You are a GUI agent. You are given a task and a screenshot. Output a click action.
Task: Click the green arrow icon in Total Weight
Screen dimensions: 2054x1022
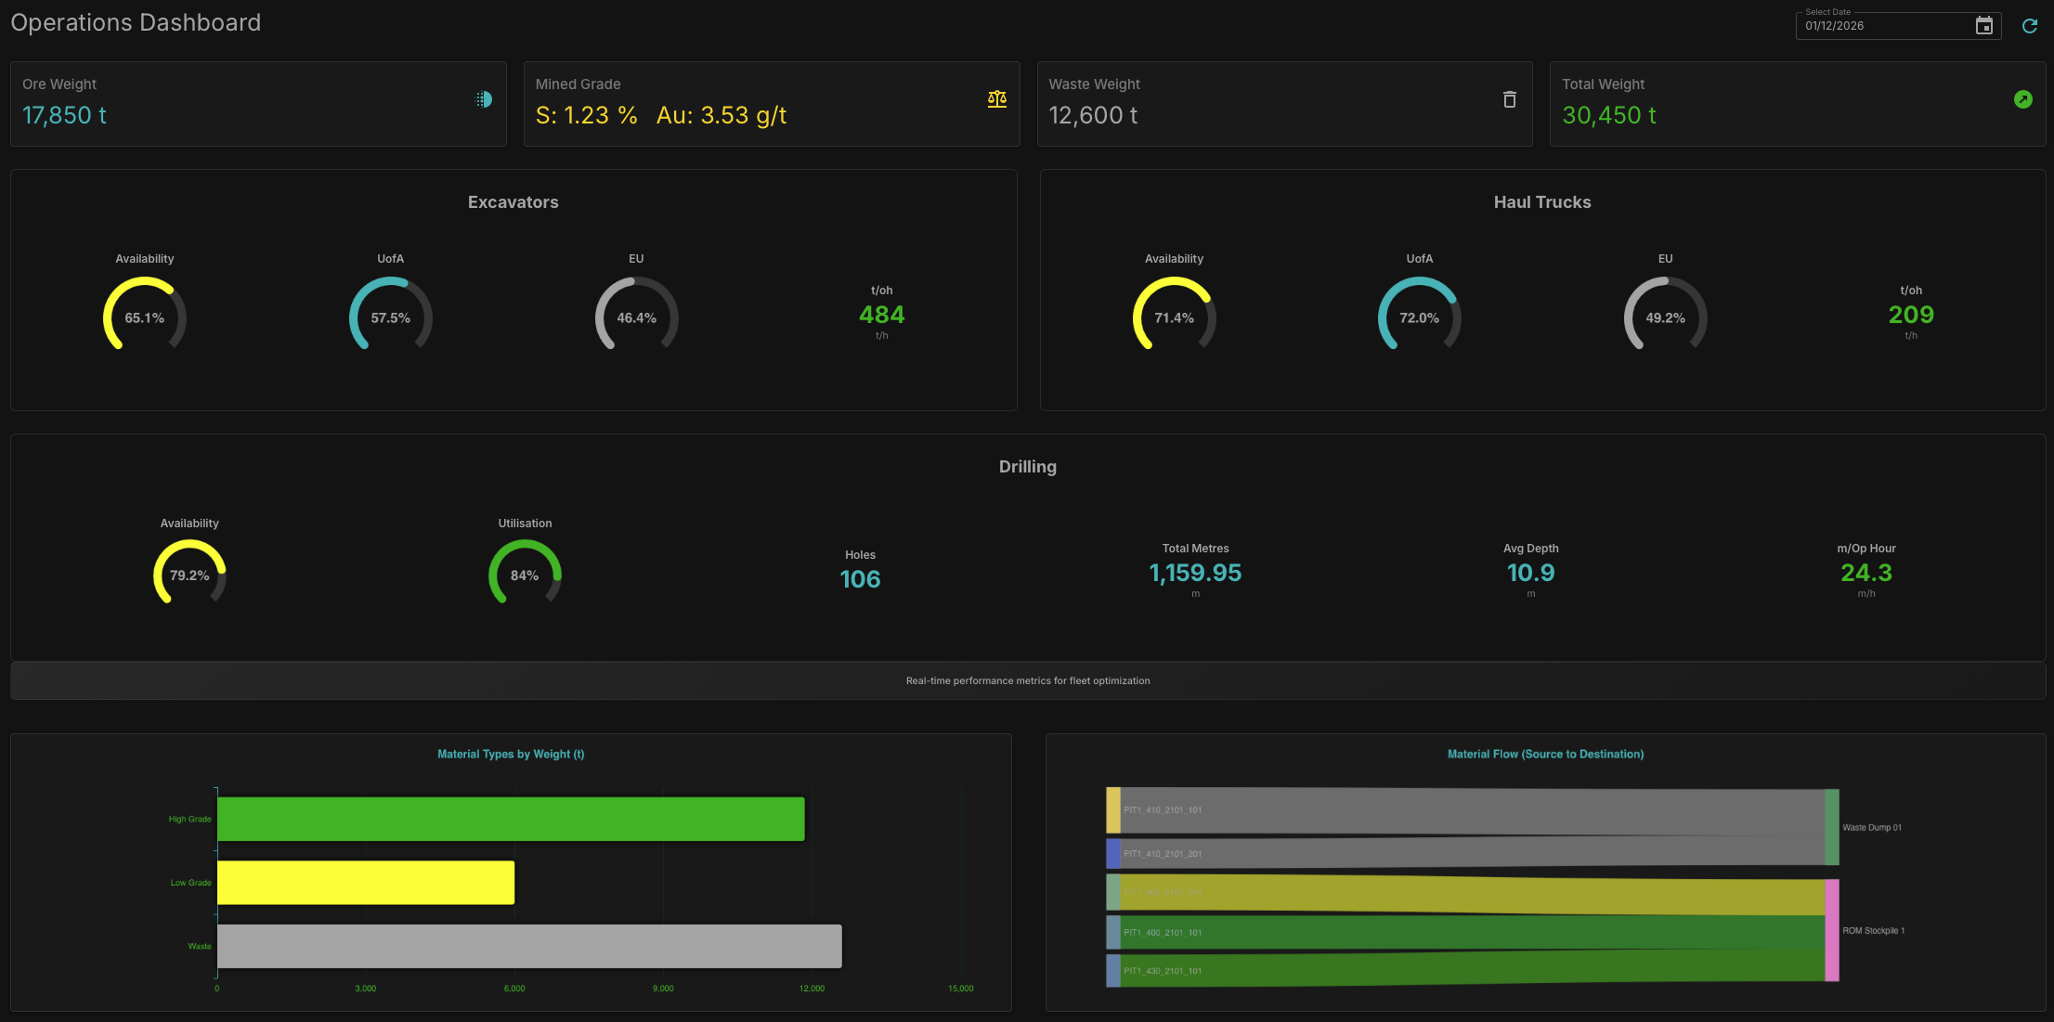(2023, 99)
